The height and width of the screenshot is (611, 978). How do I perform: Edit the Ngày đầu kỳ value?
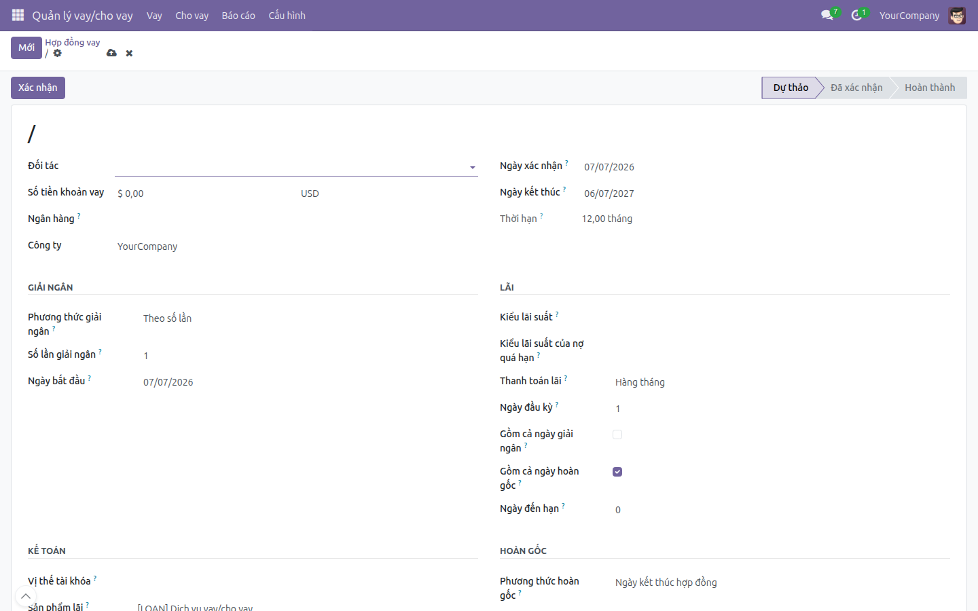[781, 409]
